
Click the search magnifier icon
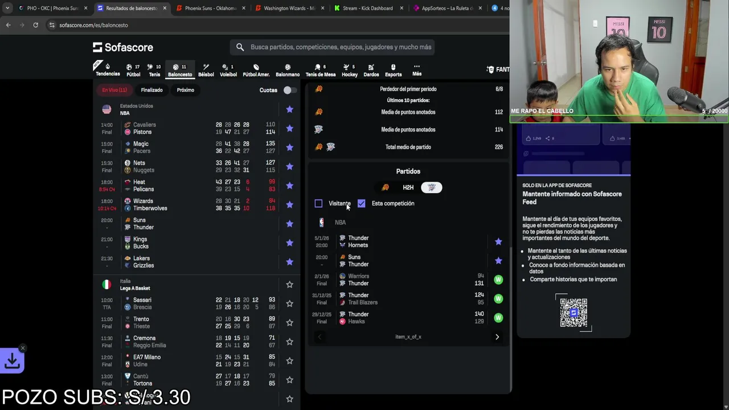tap(240, 47)
